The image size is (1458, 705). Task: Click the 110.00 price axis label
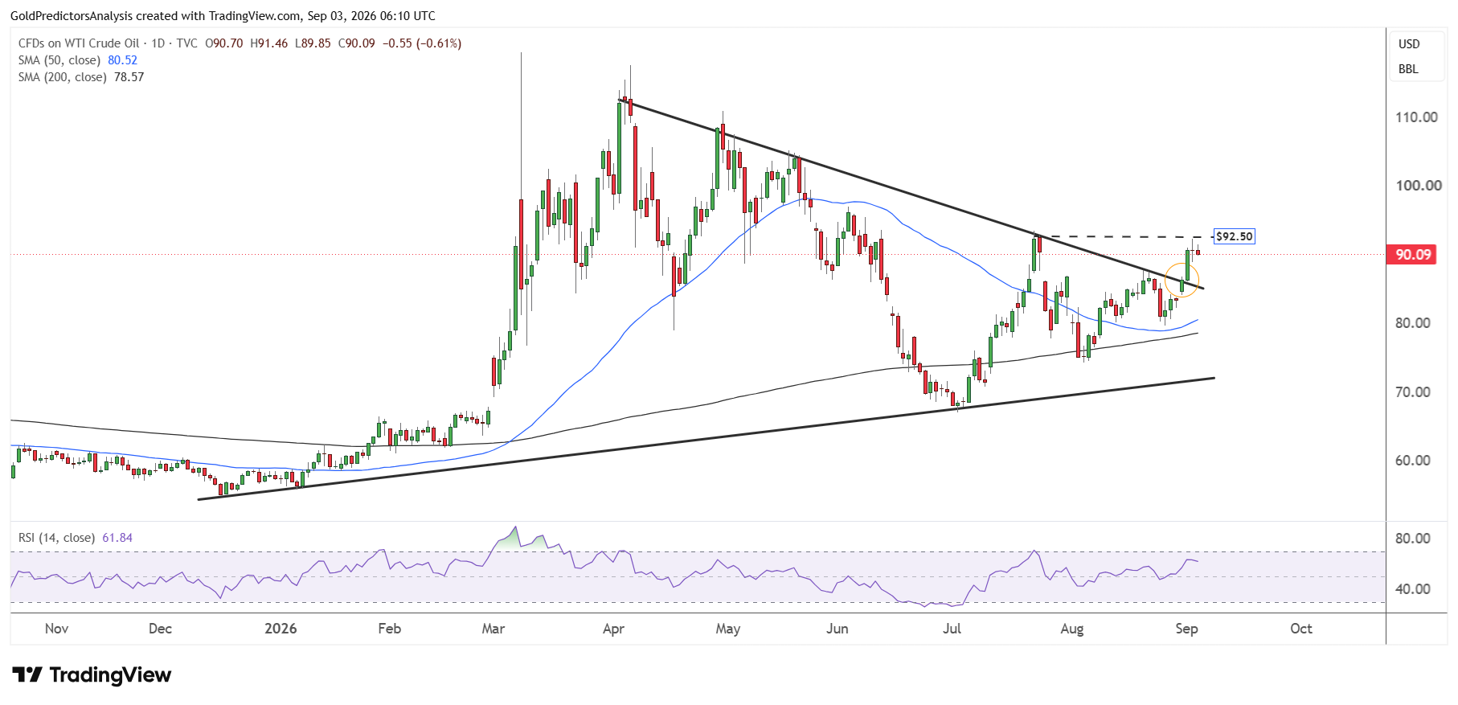[x=1416, y=117]
